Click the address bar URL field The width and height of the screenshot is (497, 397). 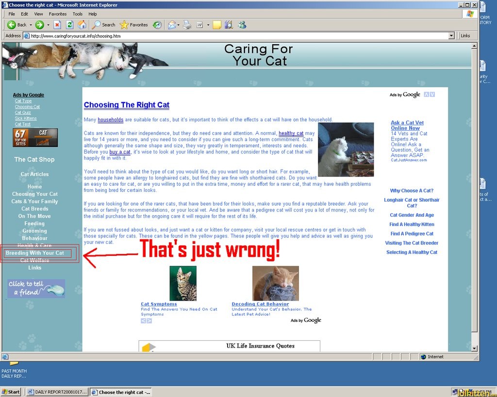click(x=238, y=36)
